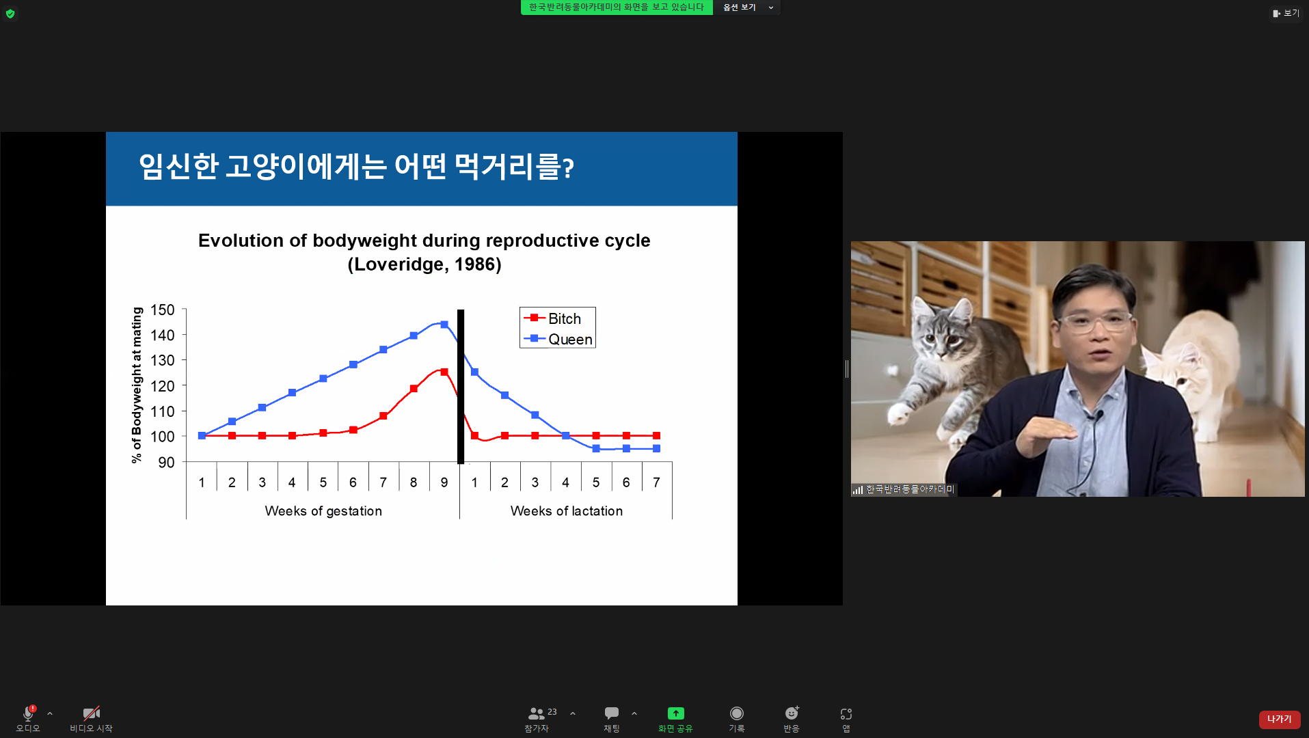Click the 'Weeks of lactation' axis label
This screenshot has width=1309, height=738.
click(x=567, y=511)
